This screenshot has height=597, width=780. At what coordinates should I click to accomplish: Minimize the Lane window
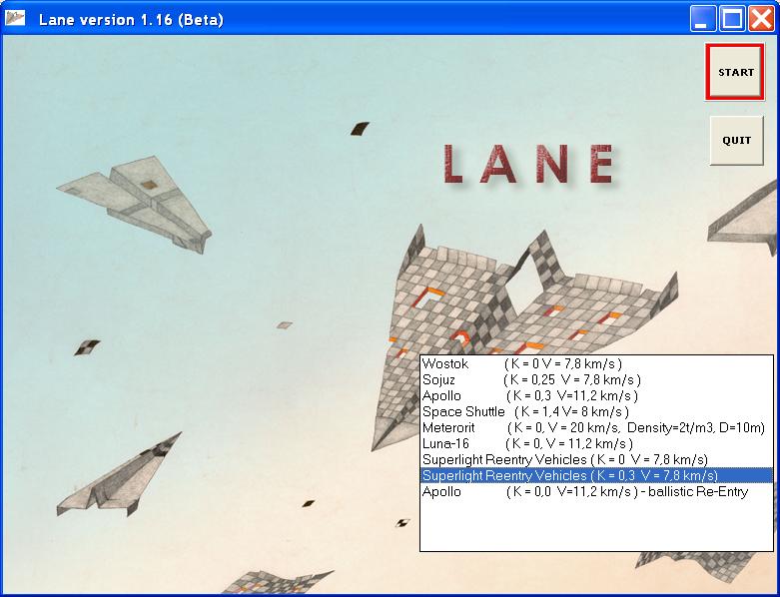pos(705,19)
